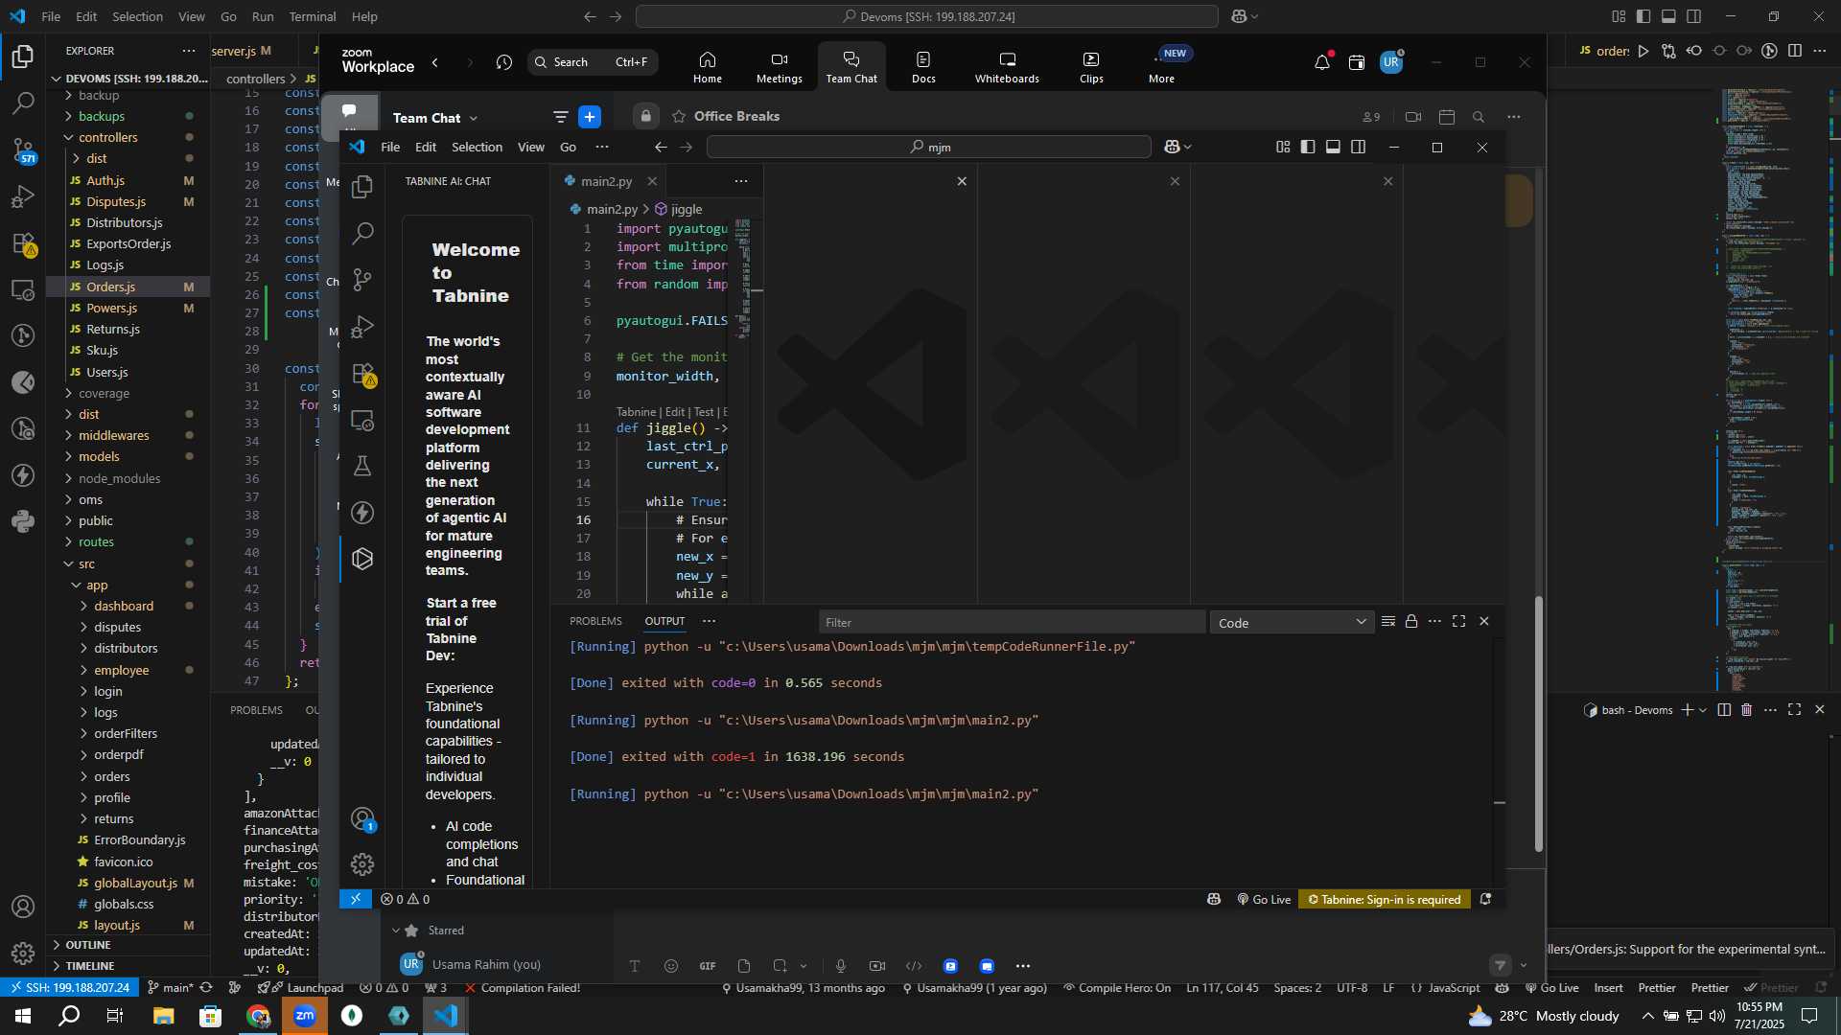Run the Orders.js file with play icon

pyautogui.click(x=1643, y=51)
